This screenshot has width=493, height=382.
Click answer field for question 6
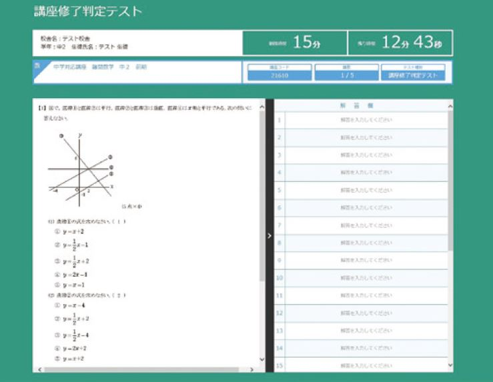tap(366, 207)
